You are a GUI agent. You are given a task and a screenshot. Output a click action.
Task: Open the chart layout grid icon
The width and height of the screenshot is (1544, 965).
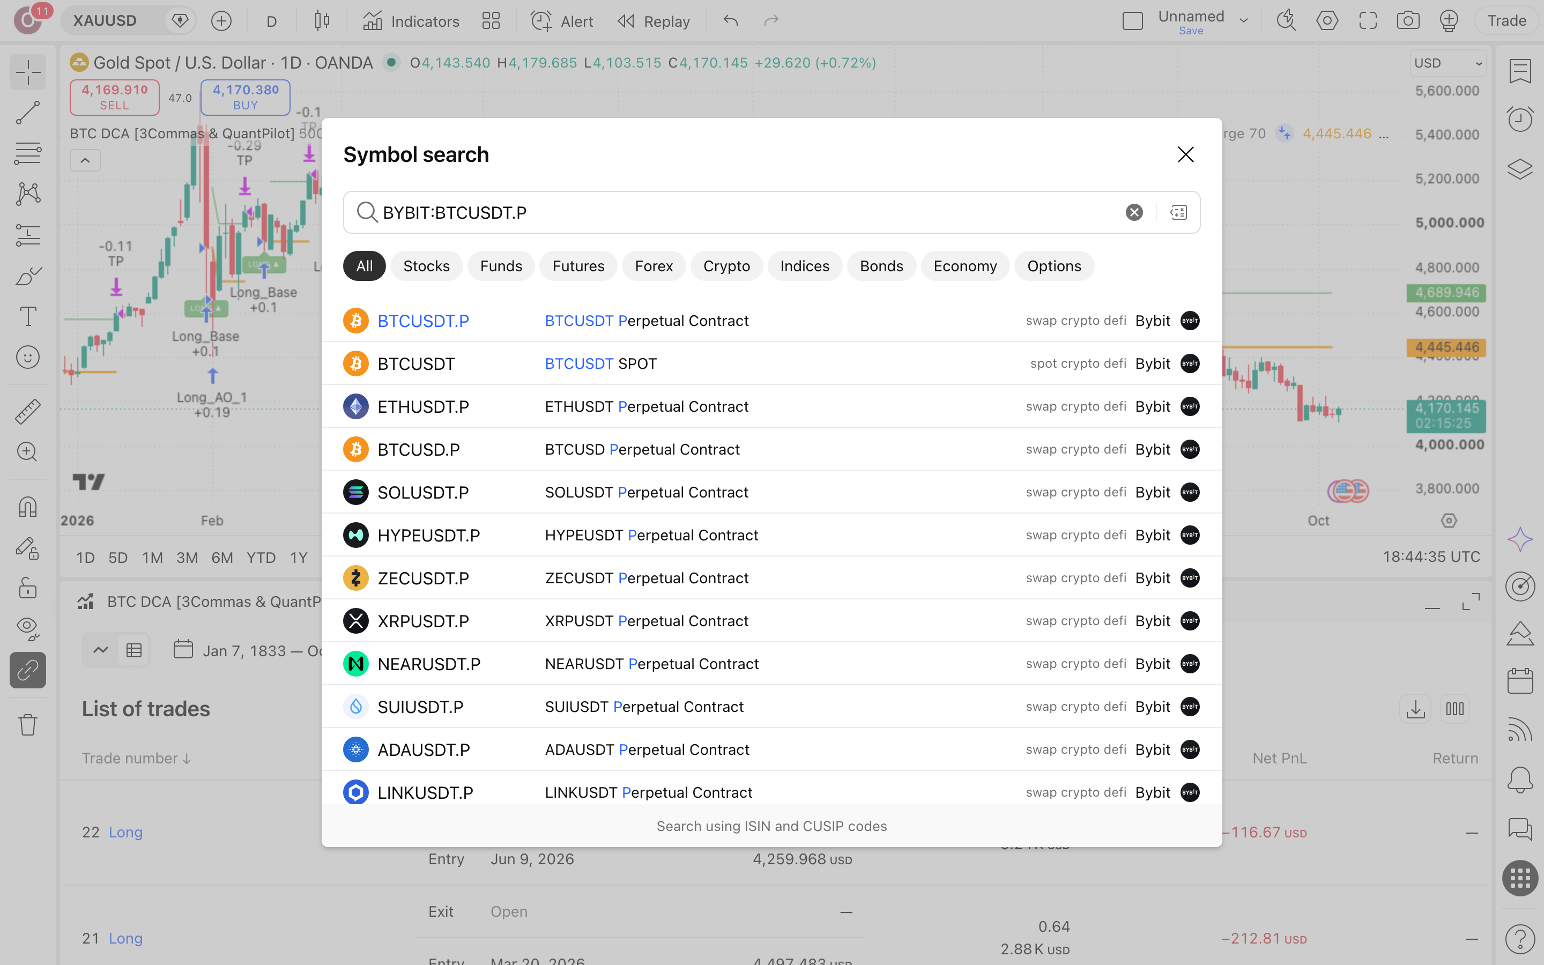coord(491,21)
